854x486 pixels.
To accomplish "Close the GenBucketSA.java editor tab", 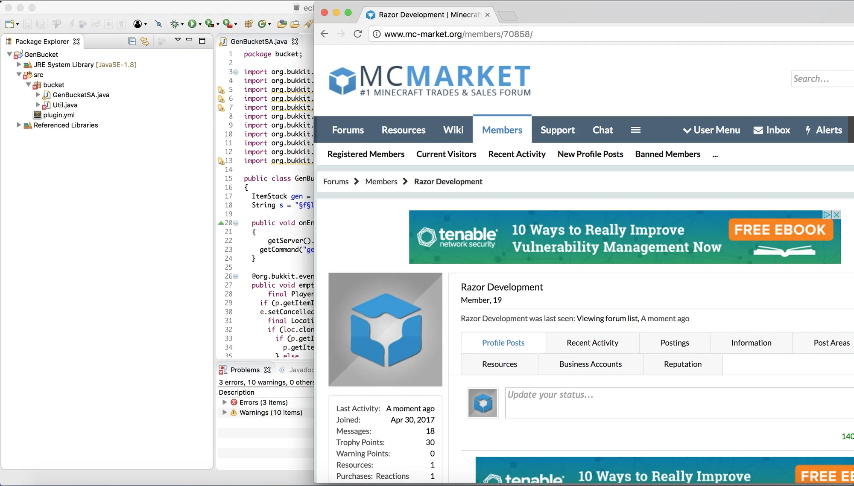I will click(x=295, y=41).
